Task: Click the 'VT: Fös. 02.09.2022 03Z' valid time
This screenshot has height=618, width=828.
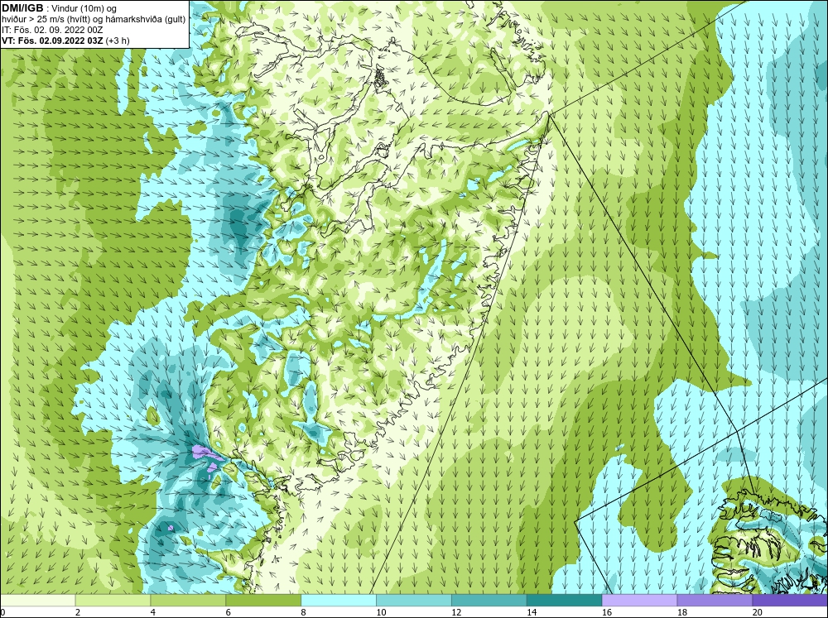Action: [x=52, y=40]
